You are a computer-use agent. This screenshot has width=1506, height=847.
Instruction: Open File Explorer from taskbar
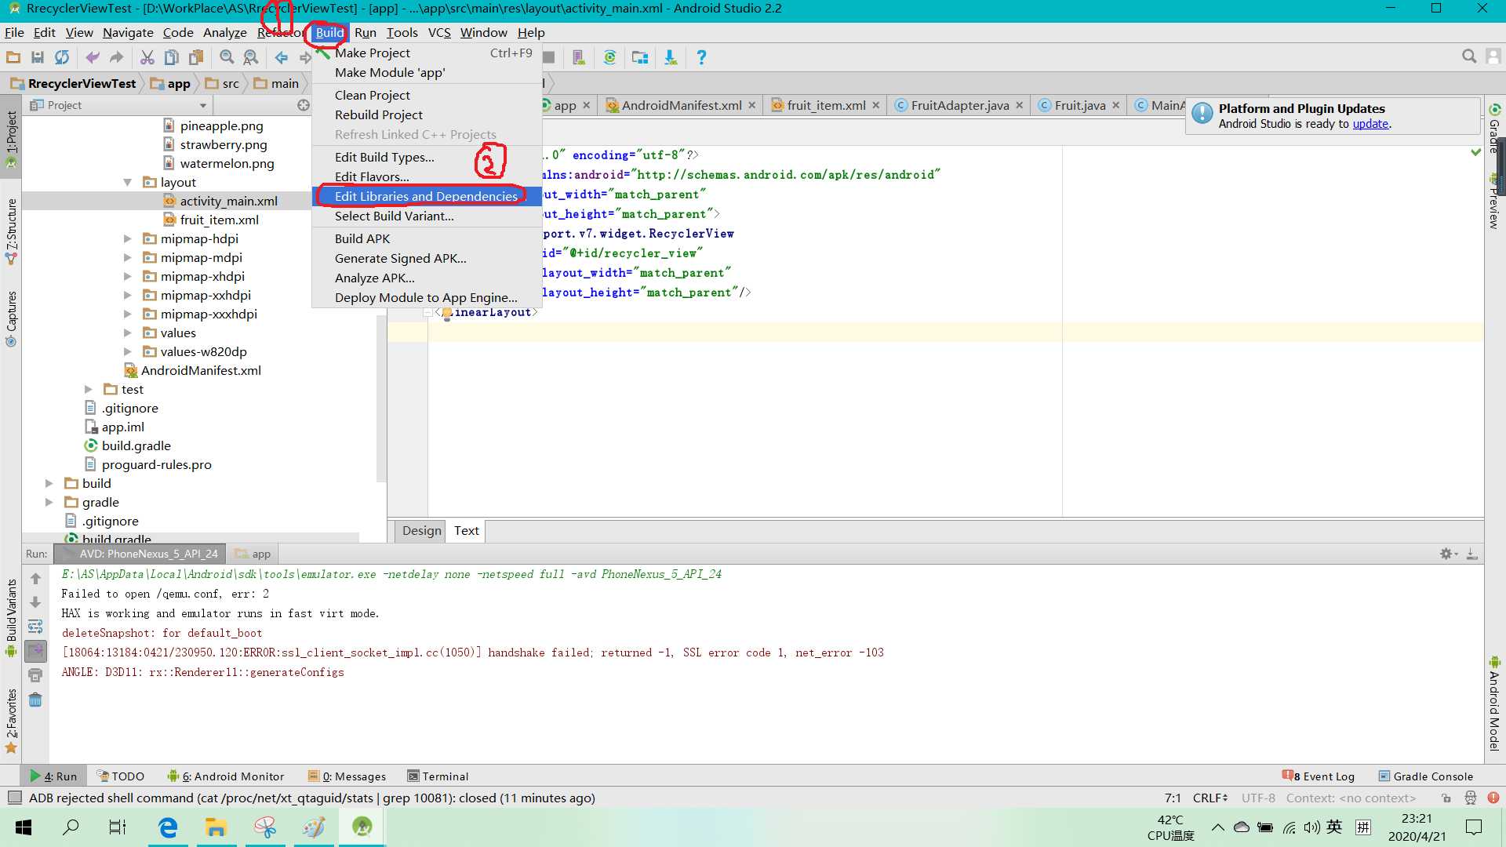[216, 827]
